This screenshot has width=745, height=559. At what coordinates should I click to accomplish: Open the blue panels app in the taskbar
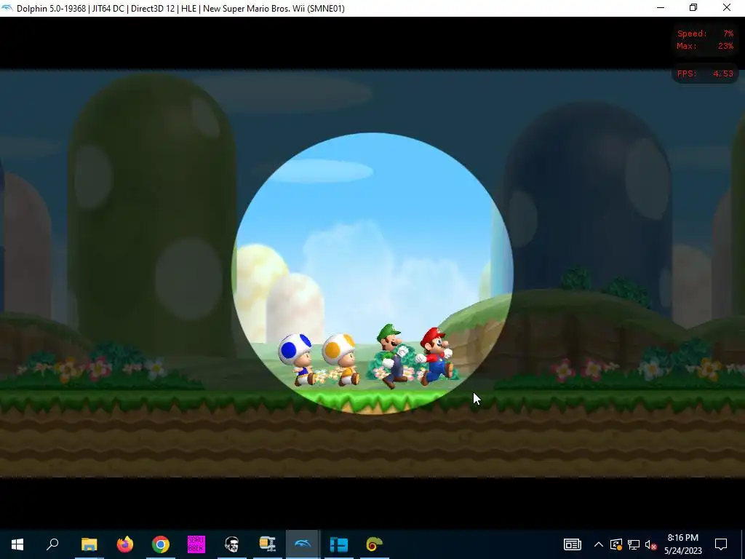click(x=339, y=544)
